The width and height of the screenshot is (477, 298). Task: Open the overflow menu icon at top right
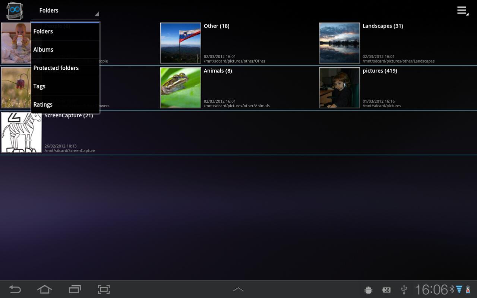click(x=462, y=10)
